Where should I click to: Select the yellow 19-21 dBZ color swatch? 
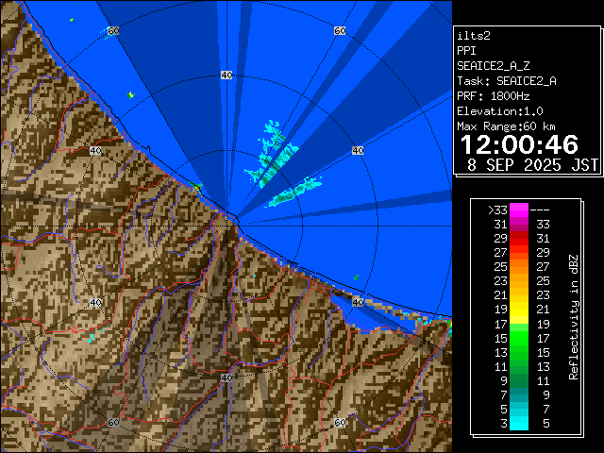click(519, 309)
